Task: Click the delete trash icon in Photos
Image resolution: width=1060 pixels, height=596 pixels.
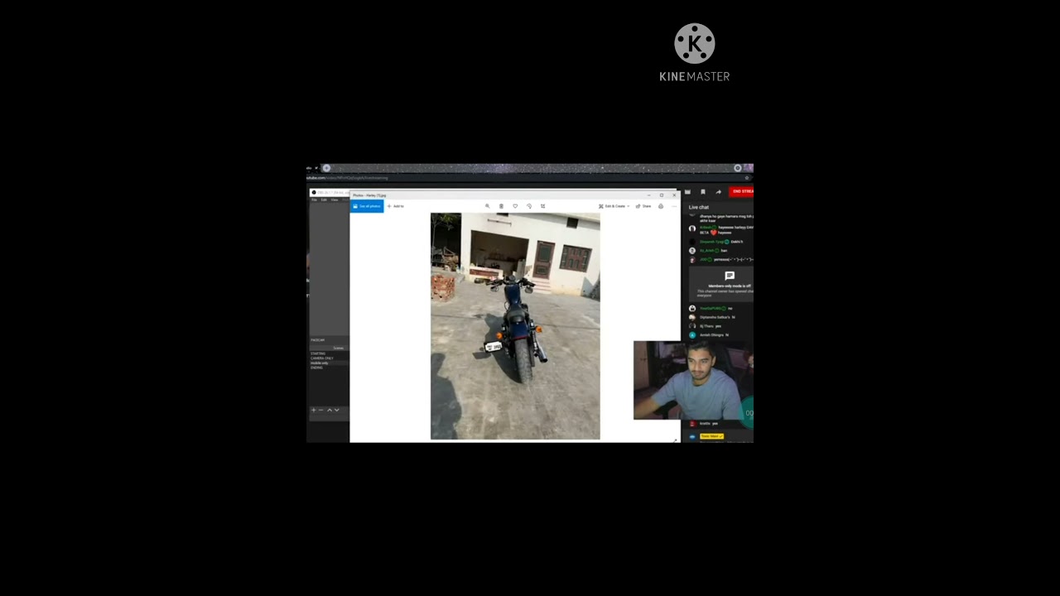Action: pyautogui.click(x=501, y=206)
